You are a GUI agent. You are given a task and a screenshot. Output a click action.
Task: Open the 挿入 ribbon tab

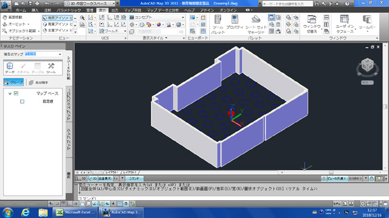35,10
